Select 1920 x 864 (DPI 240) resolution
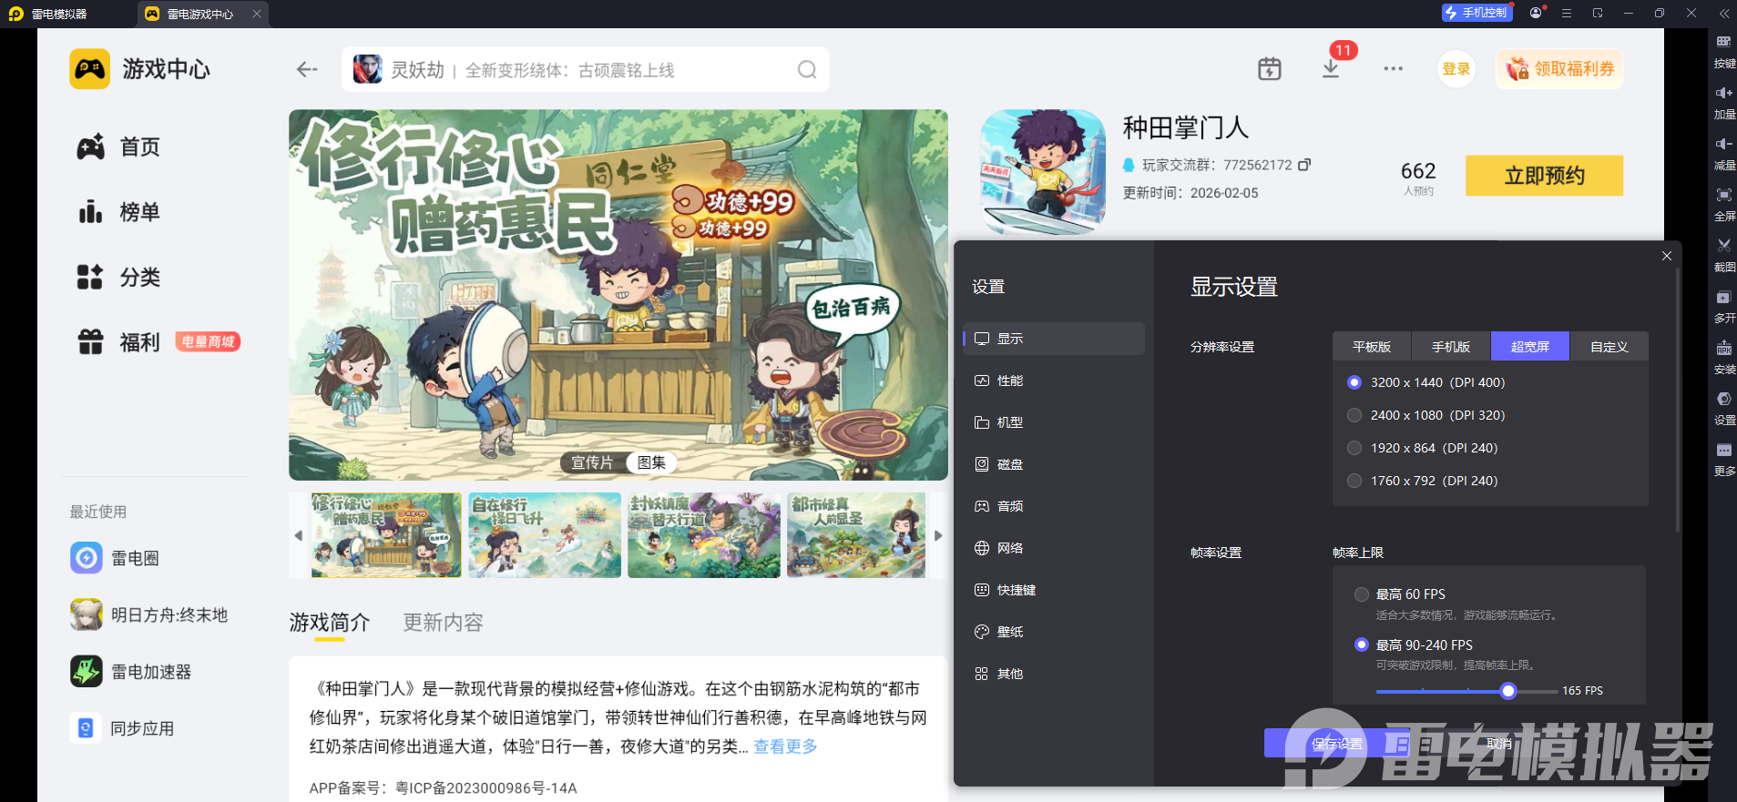 tap(1354, 448)
